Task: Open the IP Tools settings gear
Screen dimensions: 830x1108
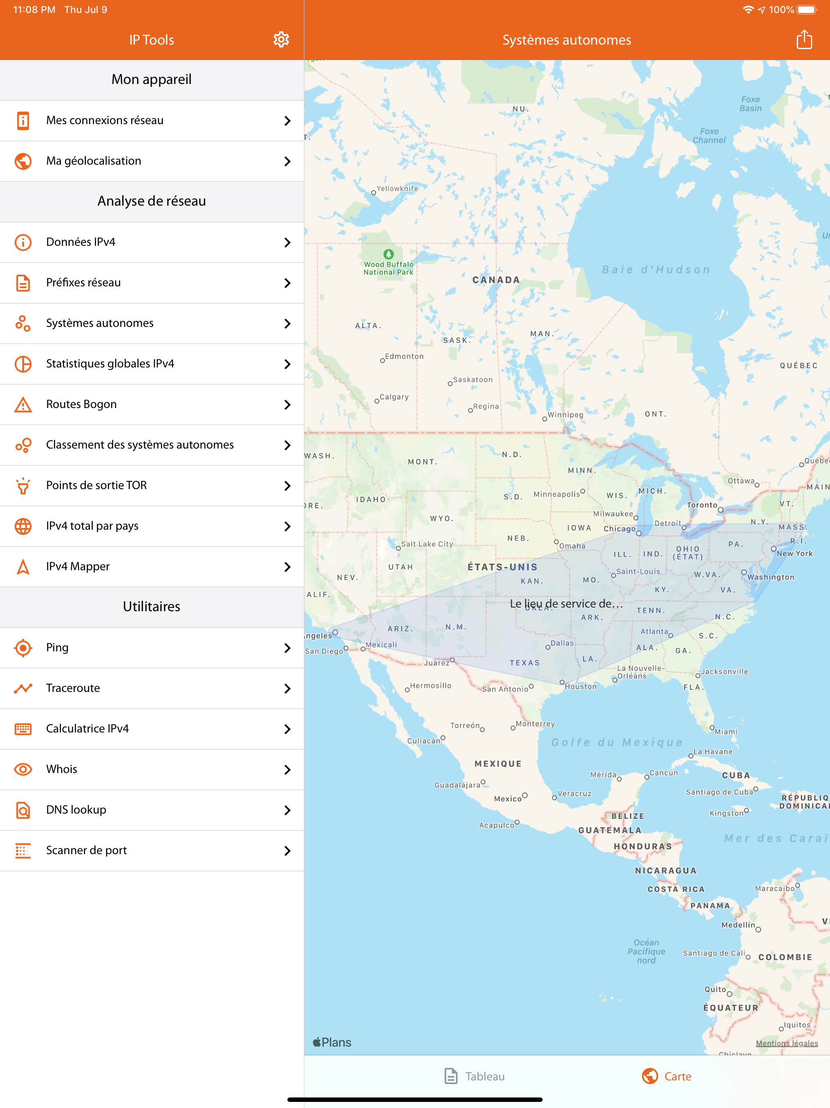Action: (281, 39)
